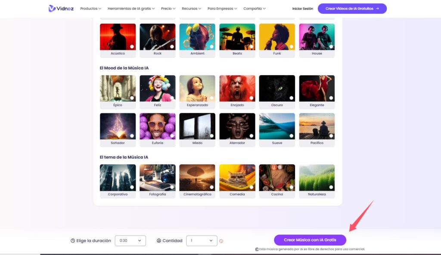441x255 pixels.
Task: Expand the Productos menu
Action: tap(90, 9)
